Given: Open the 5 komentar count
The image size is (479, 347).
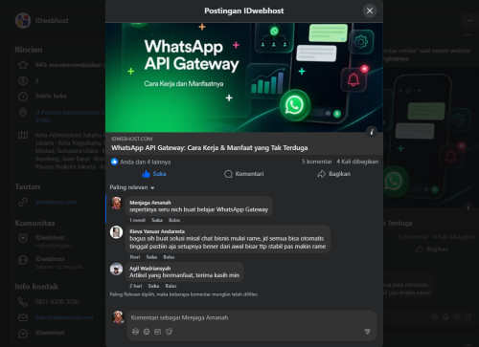Looking at the screenshot, I should pos(317,162).
